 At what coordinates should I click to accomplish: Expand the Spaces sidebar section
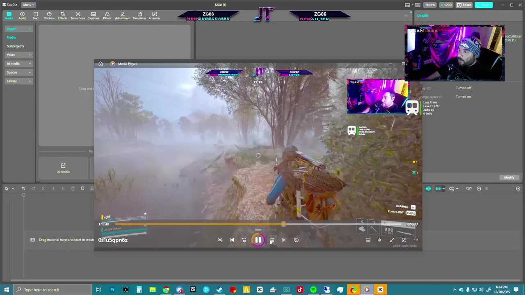click(19, 73)
